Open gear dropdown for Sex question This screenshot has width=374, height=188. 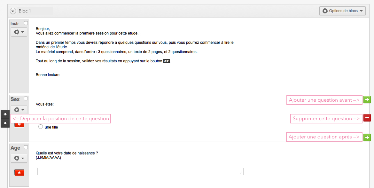(19, 110)
